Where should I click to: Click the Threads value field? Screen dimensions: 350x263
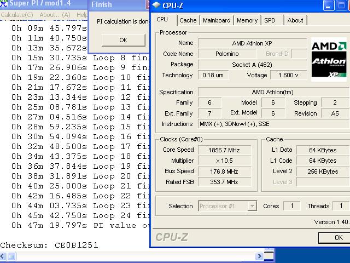click(341, 206)
